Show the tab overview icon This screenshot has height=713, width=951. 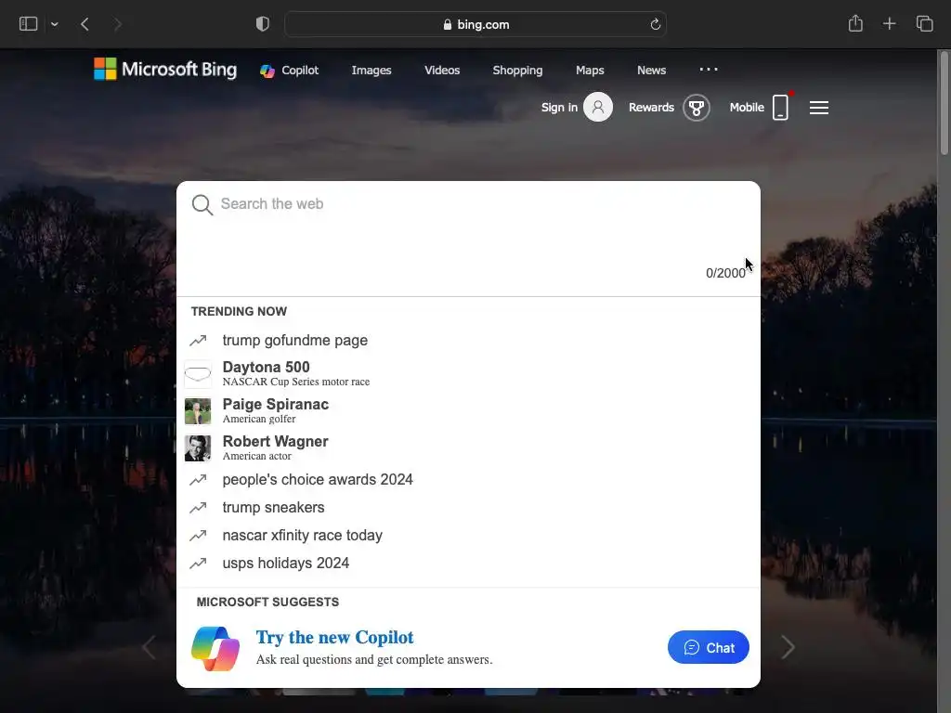pyautogui.click(x=924, y=23)
